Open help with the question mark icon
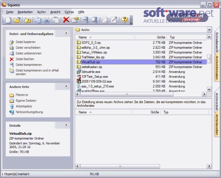Screen dimensions: 221x178 tap(125, 20)
